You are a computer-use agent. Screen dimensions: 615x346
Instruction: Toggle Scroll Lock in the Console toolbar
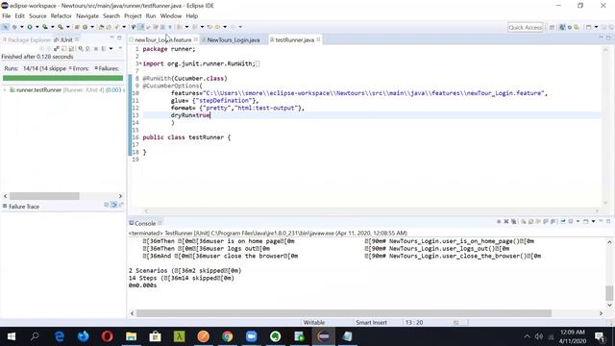pos(530,222)
